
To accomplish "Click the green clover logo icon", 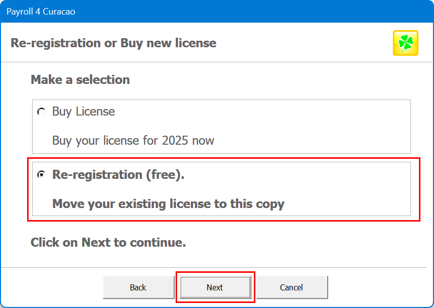I will [x=405, y=43].
